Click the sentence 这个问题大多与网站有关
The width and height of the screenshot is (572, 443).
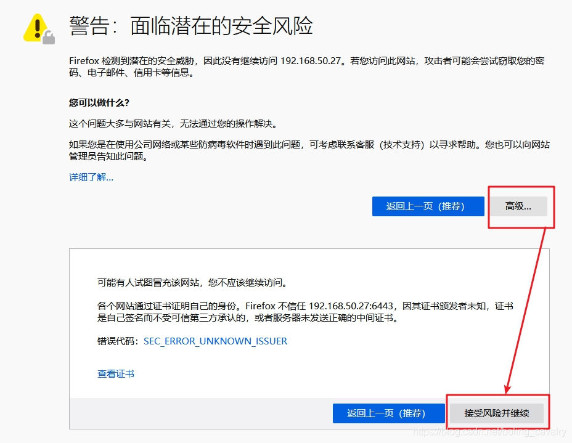(120, 124)
